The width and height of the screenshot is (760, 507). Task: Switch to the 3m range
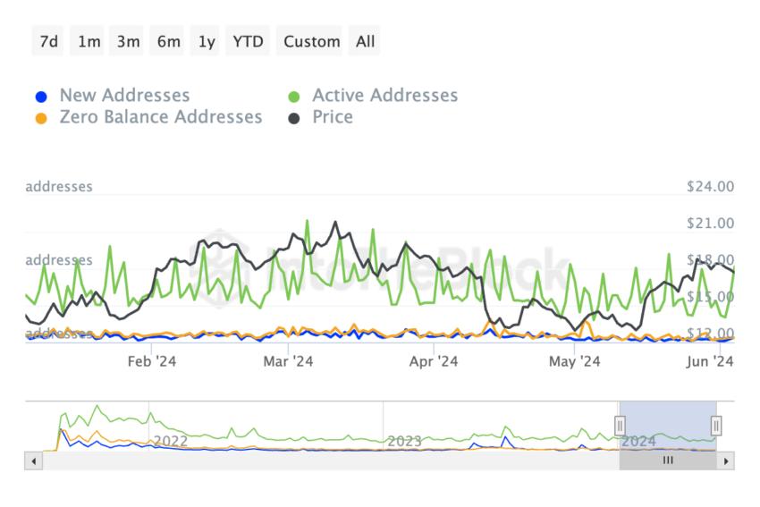point(127,41)
